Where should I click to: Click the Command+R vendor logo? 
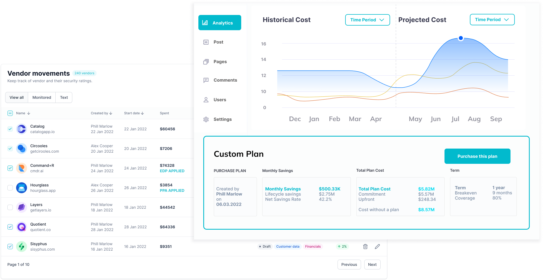coord(22,168)
